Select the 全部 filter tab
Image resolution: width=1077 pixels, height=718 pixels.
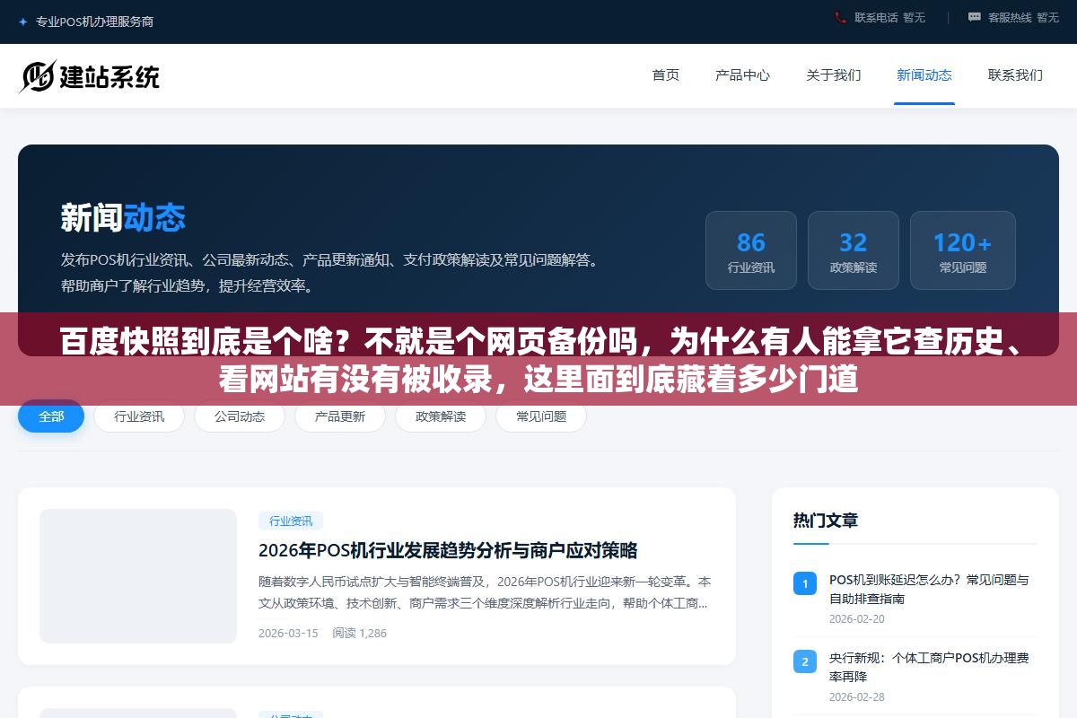[x=51, y=416]
